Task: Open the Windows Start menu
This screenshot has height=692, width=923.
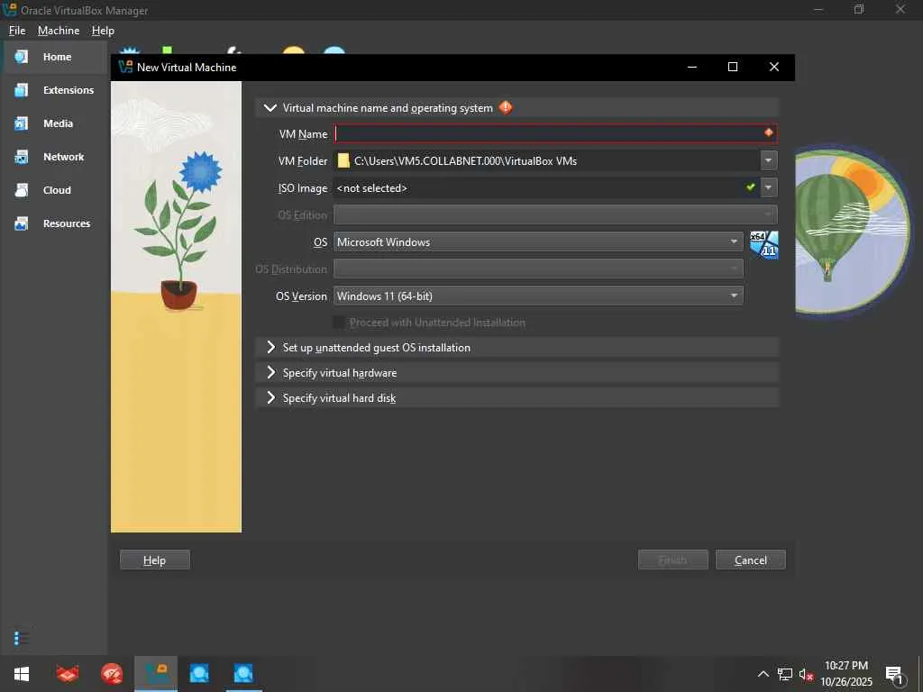Action: point(22,674)
